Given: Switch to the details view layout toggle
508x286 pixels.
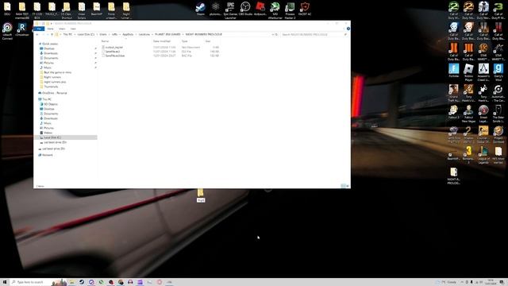Looking at the screenshot, I should pyautogui.click(x=343, y=186).
